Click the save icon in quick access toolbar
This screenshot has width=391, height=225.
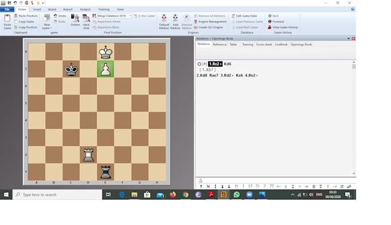pyautogui.click(x=9, y=3)
